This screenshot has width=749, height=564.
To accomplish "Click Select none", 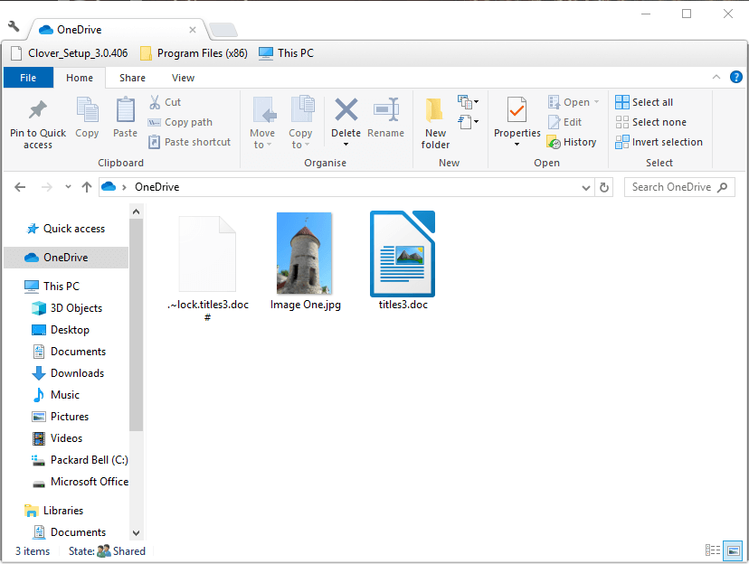I will click(x=650, y=122).
